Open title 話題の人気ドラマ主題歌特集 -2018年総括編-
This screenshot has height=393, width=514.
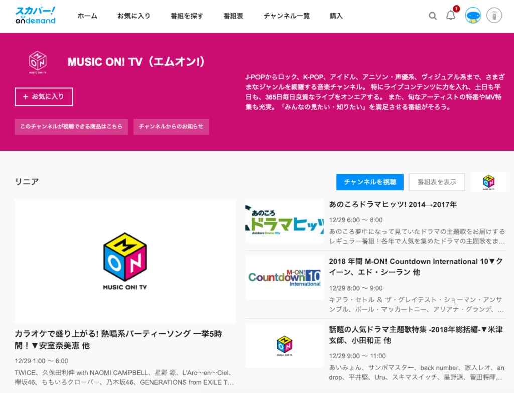click(x=416, y=335)
